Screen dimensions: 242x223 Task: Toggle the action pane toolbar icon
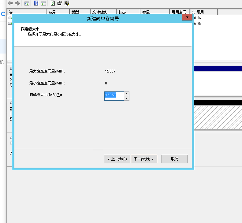coord(43,3)
